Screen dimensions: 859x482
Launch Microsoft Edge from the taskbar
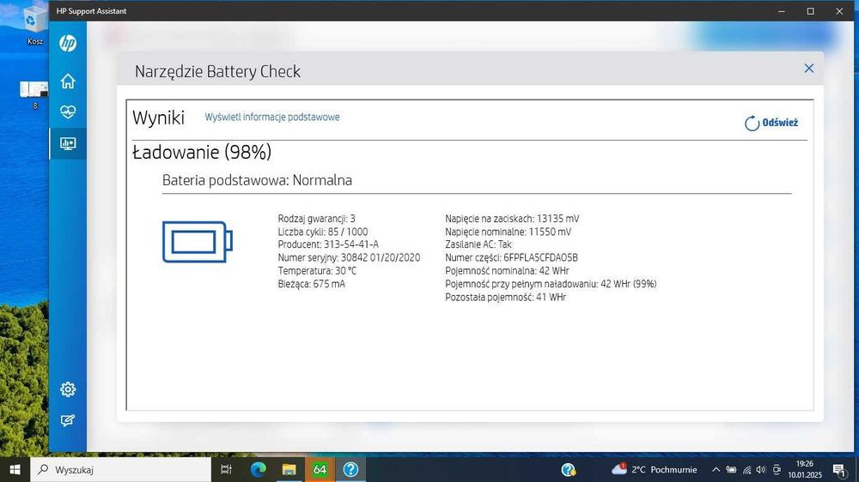(x=258, y=469)
